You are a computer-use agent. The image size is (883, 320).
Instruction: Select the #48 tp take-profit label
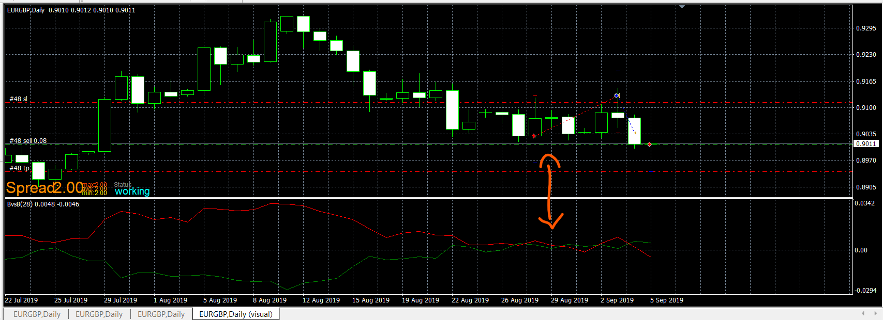(20, 168)
